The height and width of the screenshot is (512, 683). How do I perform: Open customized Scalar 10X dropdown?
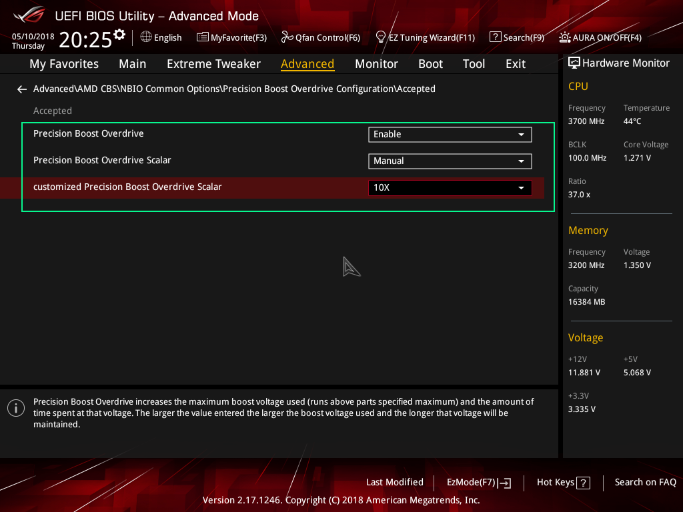point(450,187)
